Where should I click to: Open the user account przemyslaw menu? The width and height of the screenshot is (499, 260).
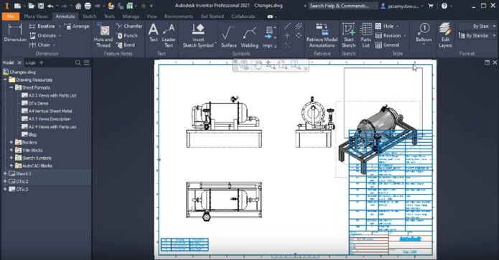pyautogui.click(x=402, y=6)
